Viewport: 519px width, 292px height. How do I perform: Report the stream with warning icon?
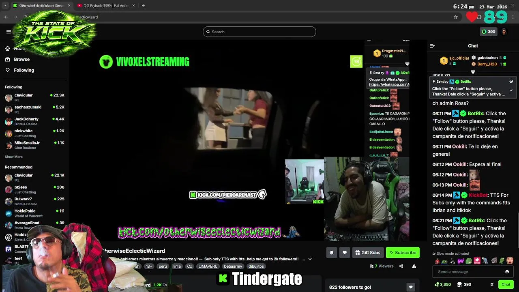(x=414, y=266)
